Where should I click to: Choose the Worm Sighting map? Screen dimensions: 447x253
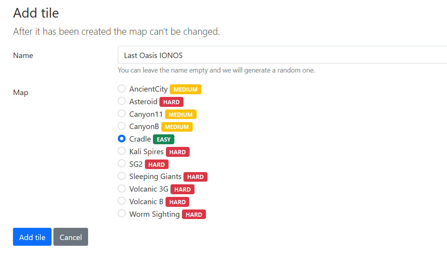[122, 213]
